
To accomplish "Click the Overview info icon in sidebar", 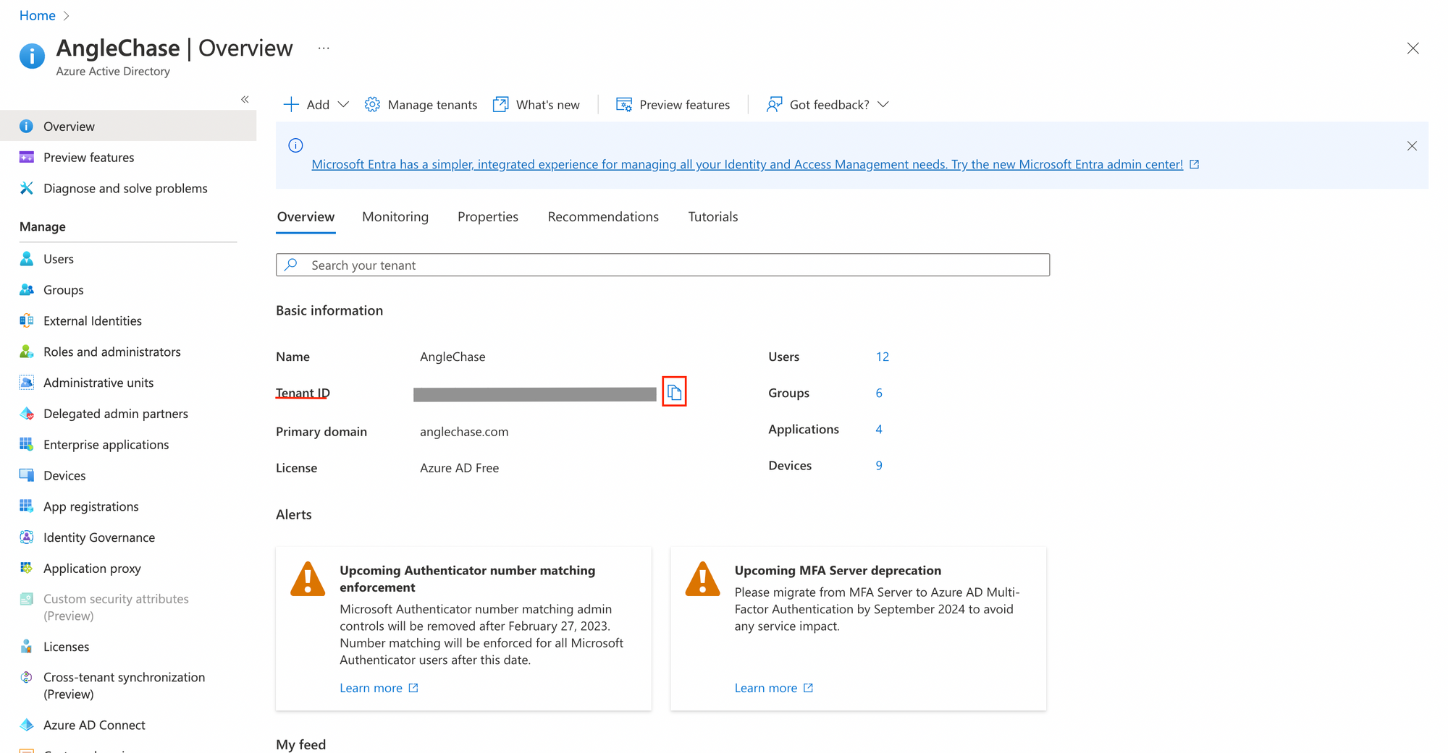I will (x=27, y=127).
